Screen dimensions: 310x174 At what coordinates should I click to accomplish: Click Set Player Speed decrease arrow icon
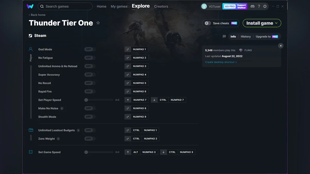(x=154, y=100)
